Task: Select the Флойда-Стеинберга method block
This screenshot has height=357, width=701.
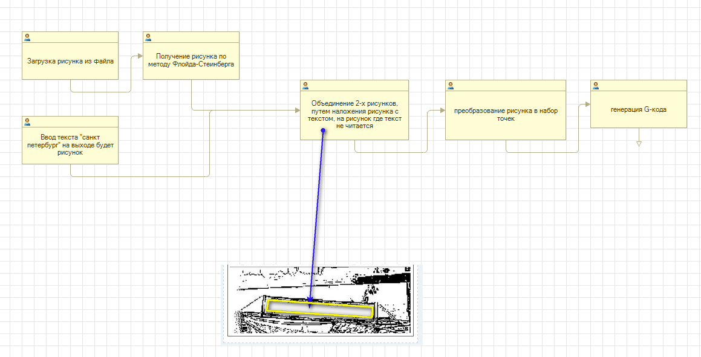Action: point(191,56)
